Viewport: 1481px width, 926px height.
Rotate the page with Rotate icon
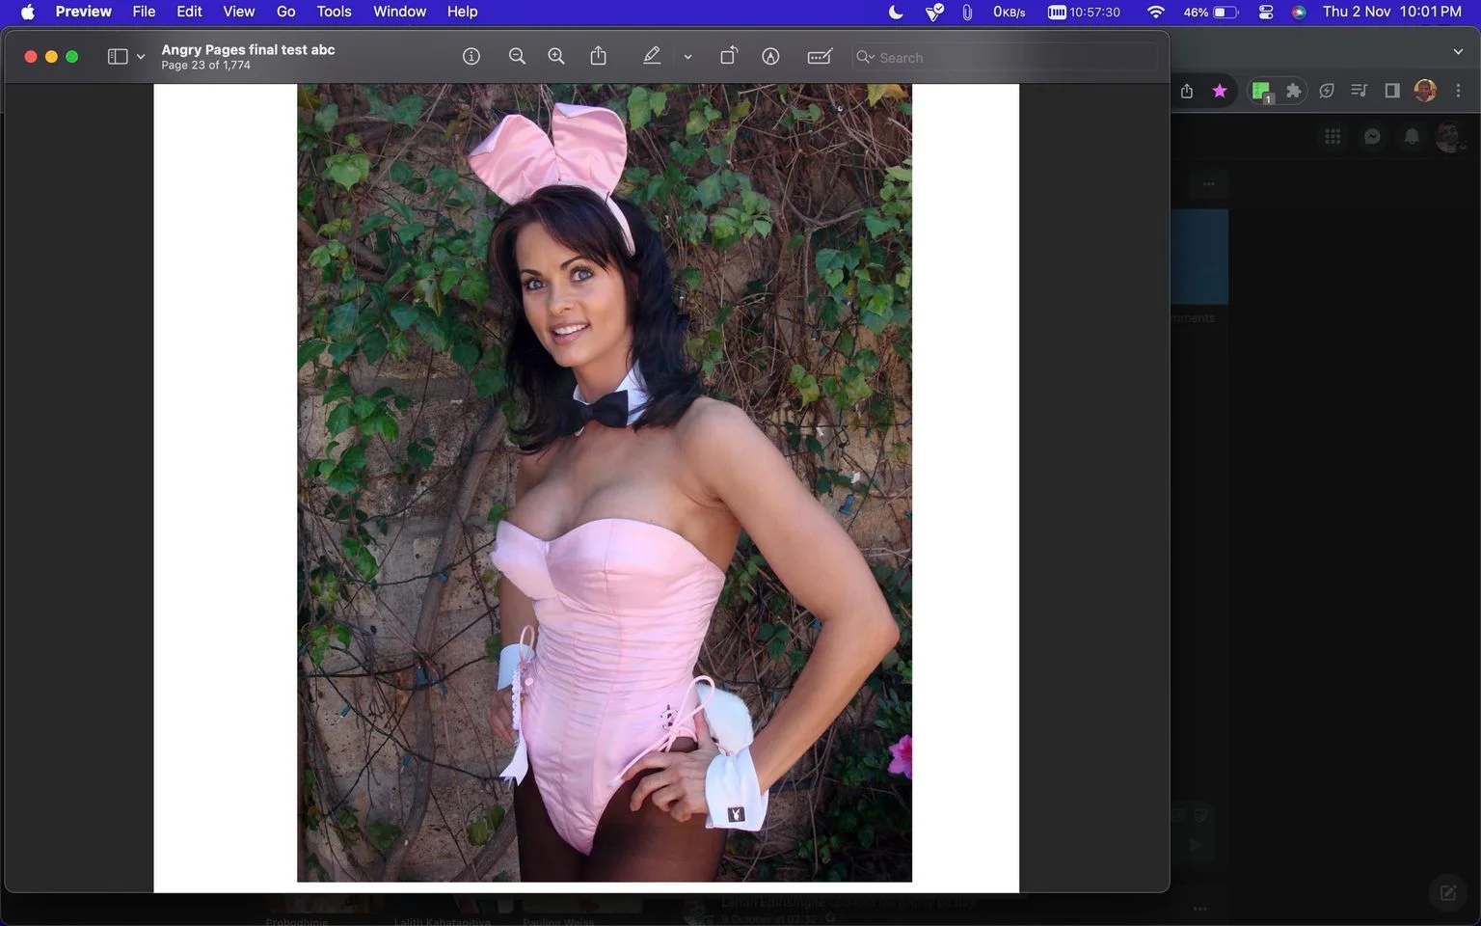tap(729, 57)
